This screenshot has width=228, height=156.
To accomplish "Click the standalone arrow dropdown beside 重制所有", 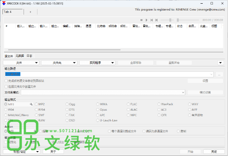I will tap(220, 63).
